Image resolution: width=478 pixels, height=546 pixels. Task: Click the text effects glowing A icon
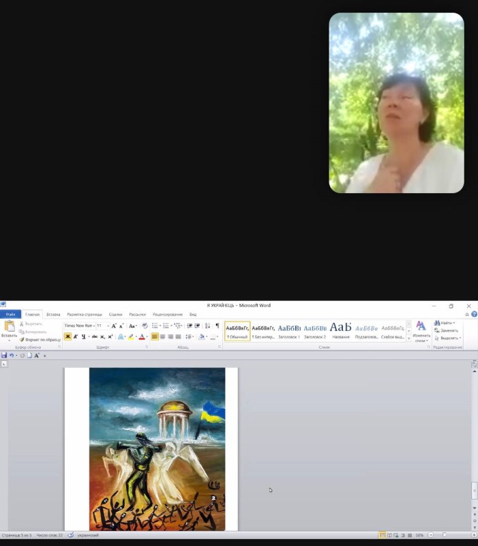pyautogui.click(x=121, y=336)
